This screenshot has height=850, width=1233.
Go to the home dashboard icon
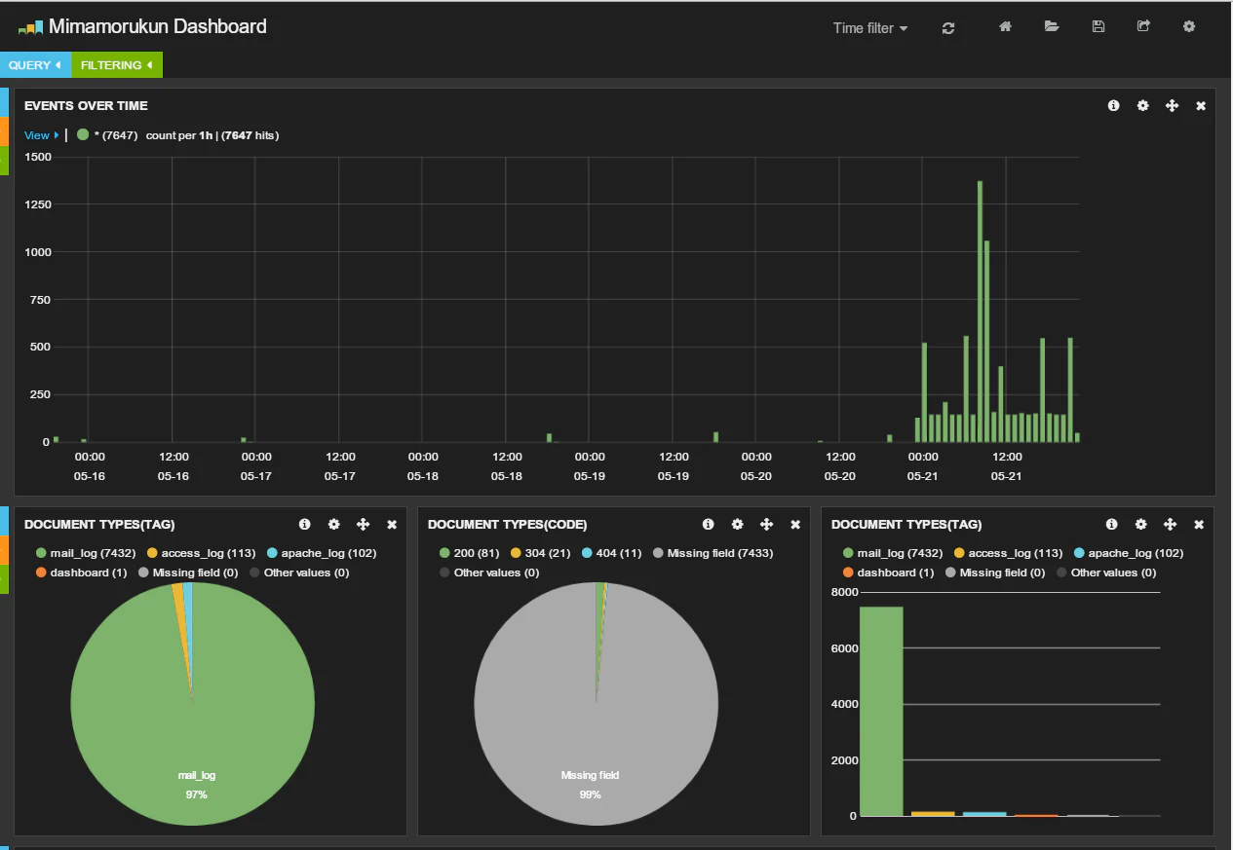(1005, 27)
